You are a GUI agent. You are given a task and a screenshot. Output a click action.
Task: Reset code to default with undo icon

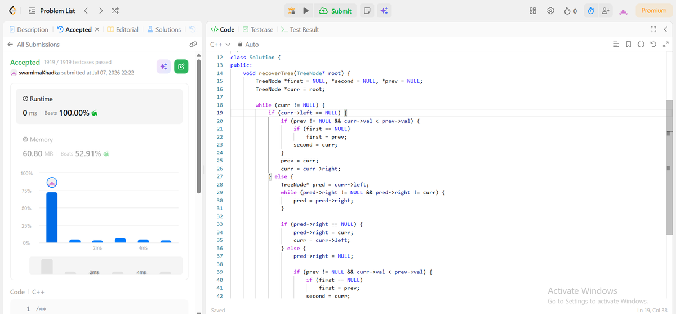point(653,45)
